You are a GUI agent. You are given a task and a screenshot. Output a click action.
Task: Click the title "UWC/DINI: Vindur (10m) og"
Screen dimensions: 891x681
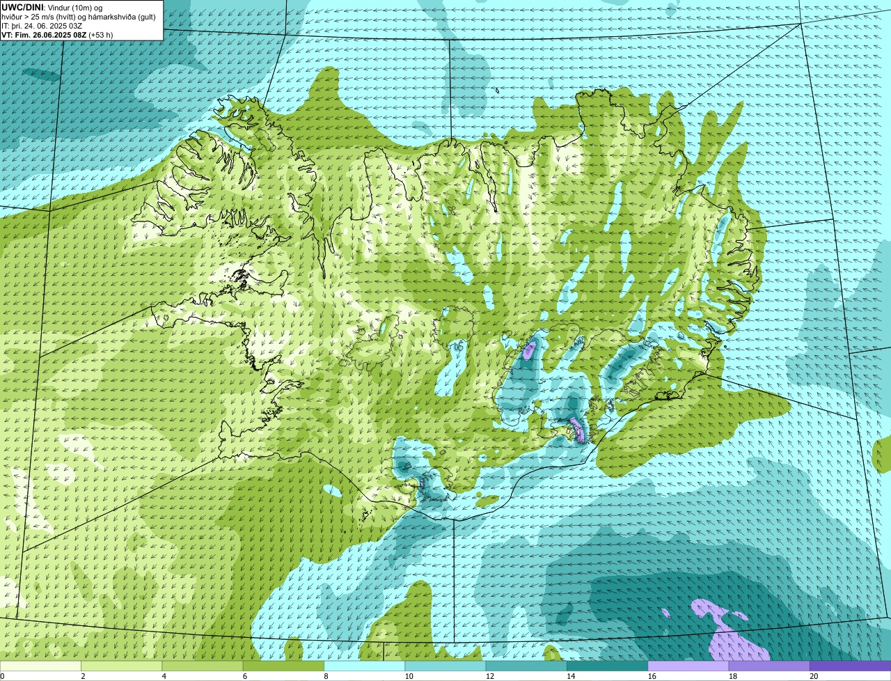[x=52, y=7]
